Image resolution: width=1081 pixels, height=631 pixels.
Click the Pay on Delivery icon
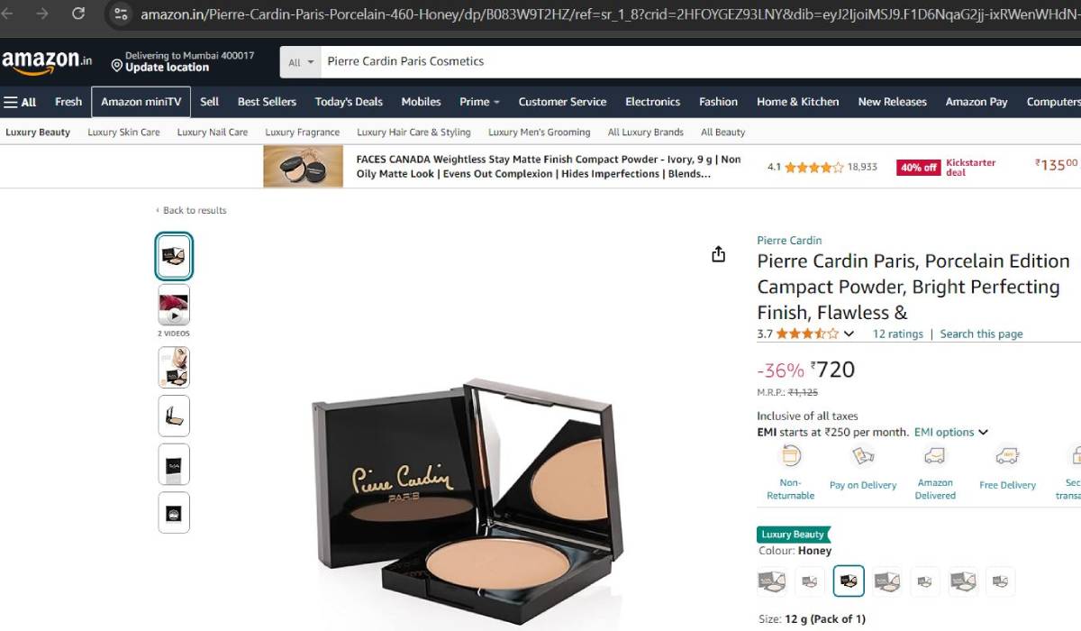tap(863, 456)
